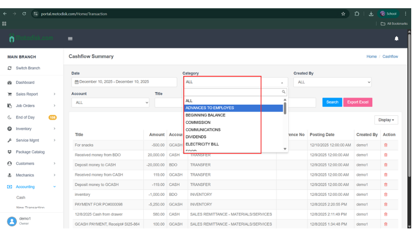
Task: Click the Export Excel button
Action: click(357, 102)
